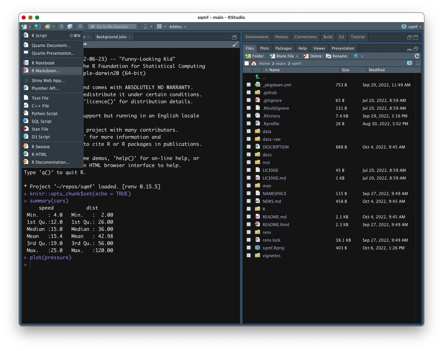
Task: Check the NAMESPACE file checkbox
Action: click(249, 194)
